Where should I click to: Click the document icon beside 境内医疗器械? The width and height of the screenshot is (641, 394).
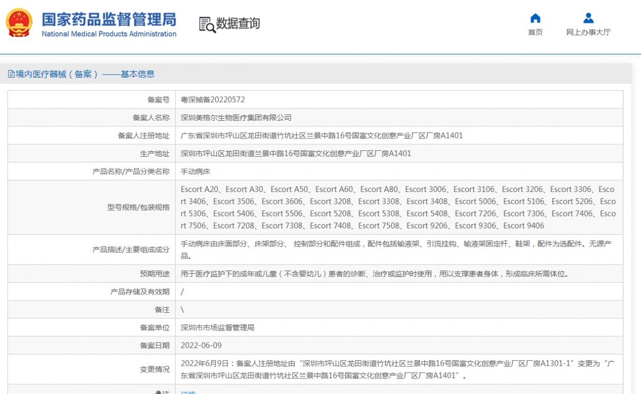pos(11,74)
